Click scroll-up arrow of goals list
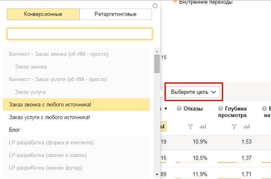 click(x=157, y=51)
